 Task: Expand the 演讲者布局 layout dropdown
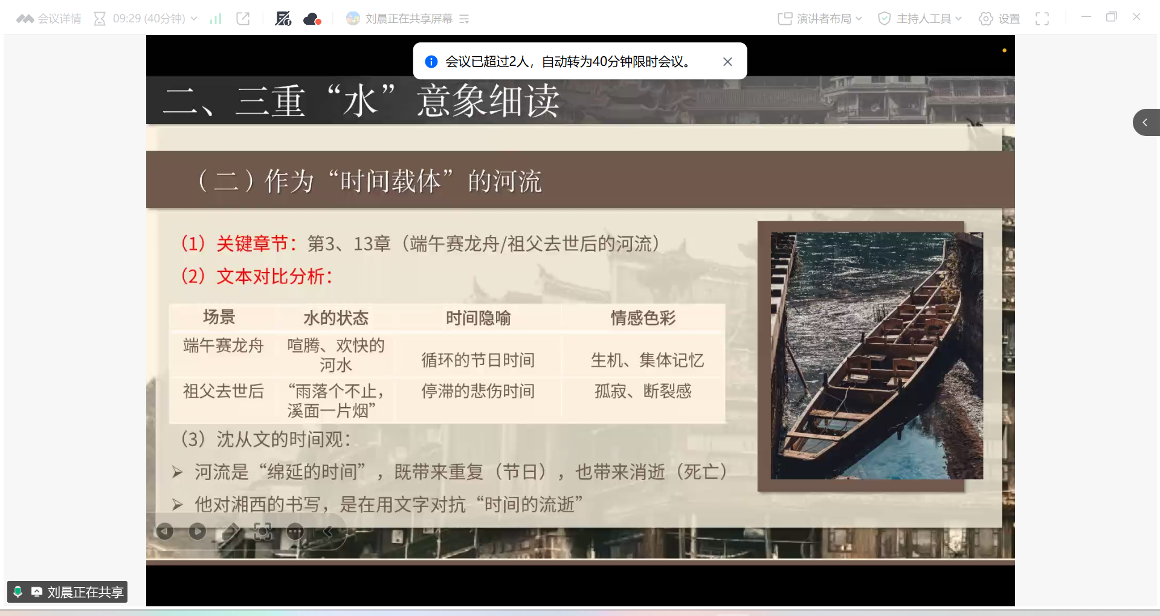click(x=820, y=19)
